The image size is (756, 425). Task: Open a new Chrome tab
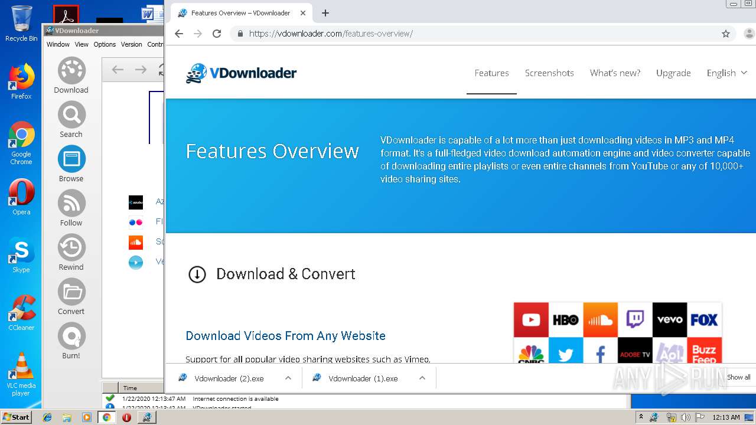(x=325, y=13)
